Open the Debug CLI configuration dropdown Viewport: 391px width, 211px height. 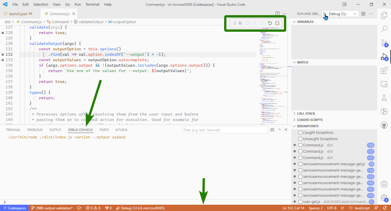[343, 14]
